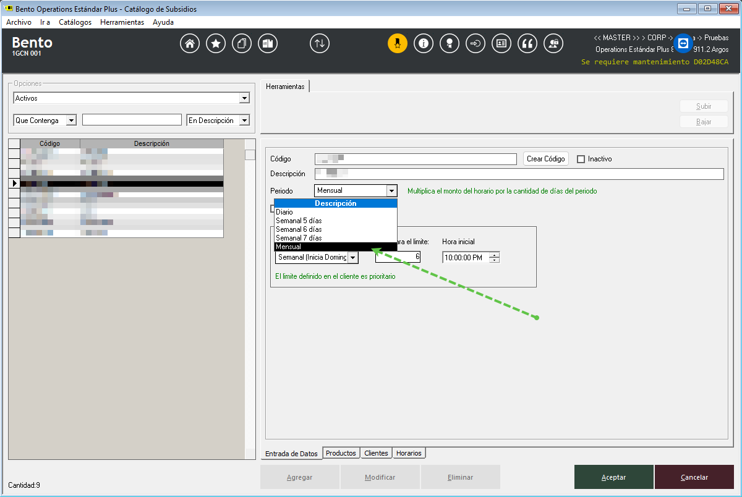Click the TeamViewer icon in the header
This screenshot has height=497, width=742.
(x=683, y=43)
